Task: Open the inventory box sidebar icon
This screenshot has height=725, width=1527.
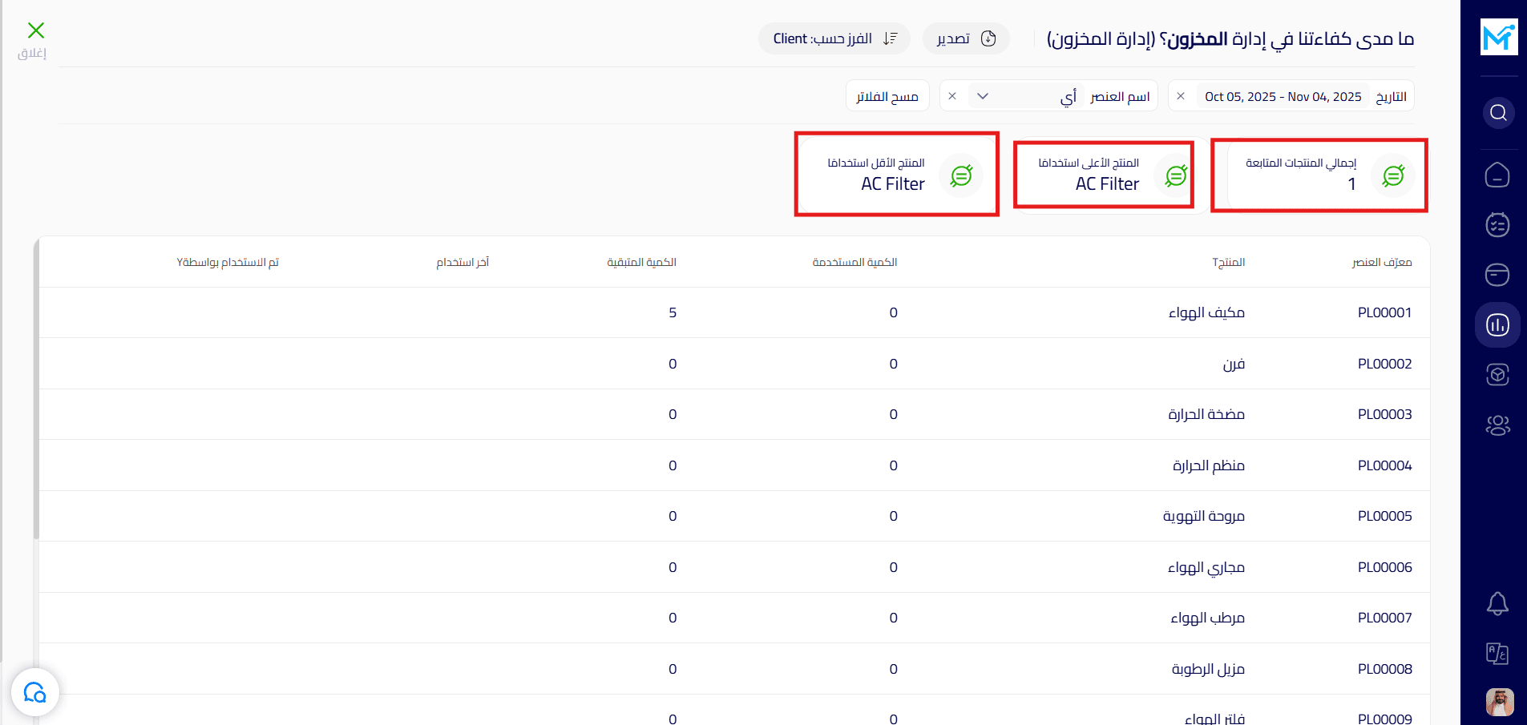Action: [x=1497, y=374]
